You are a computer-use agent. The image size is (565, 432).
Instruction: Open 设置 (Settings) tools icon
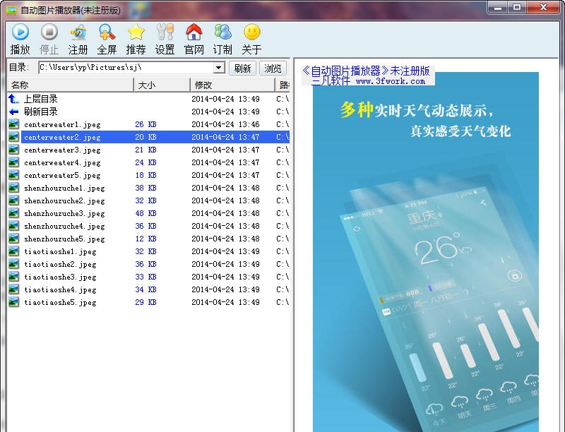(165, 32)
